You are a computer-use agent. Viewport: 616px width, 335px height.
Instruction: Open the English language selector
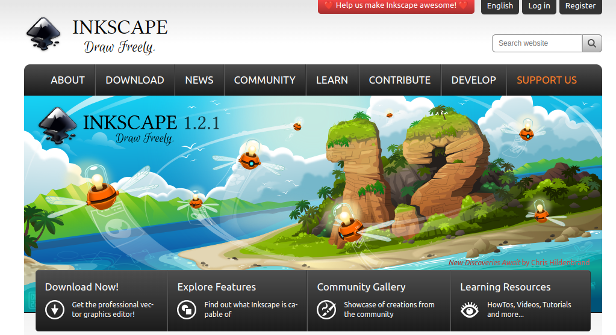[500, 6]
